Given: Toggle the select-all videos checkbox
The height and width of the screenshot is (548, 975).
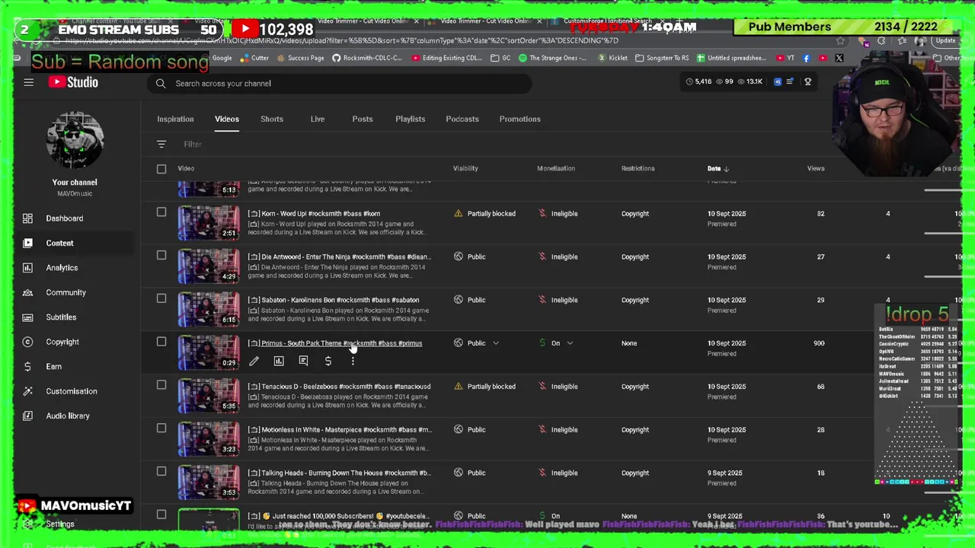Looking at the screenshot, I should (x=161, y=168).
